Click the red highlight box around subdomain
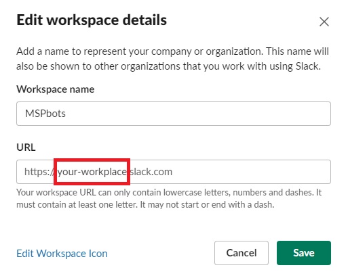Viewport: 348px width, 278px height. pos(92,172)
